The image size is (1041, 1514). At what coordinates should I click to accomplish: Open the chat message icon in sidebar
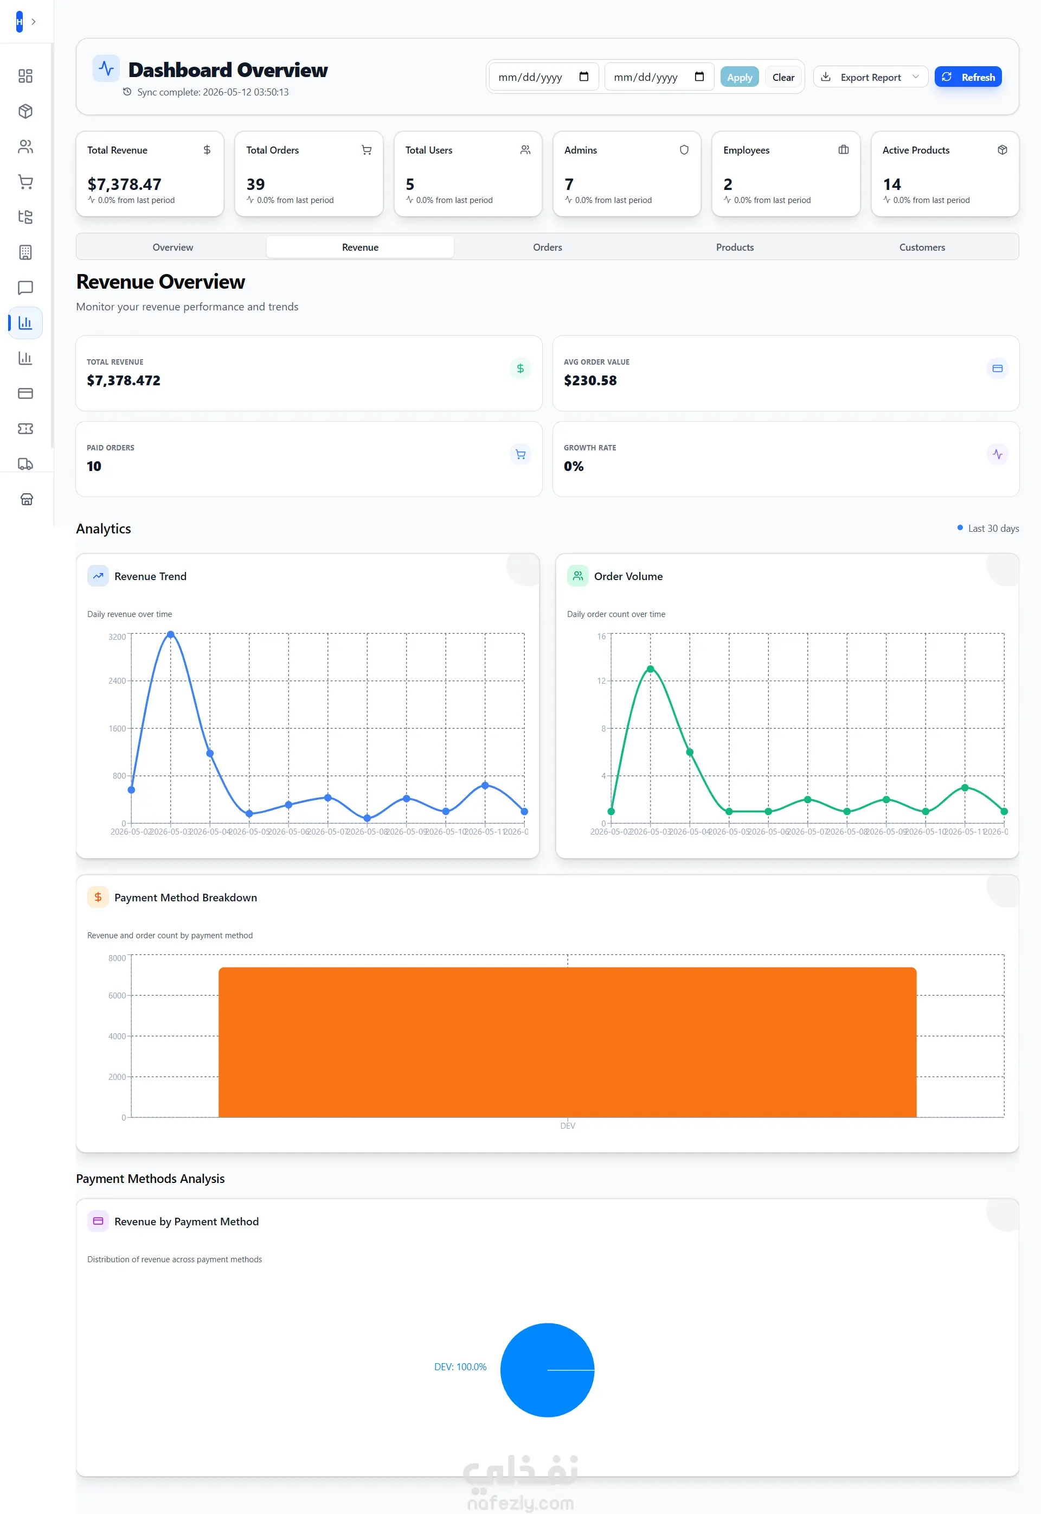25,288
